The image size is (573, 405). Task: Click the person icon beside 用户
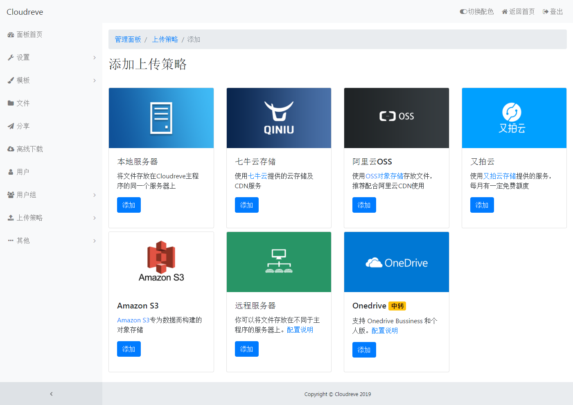click(x=11, y=172)
